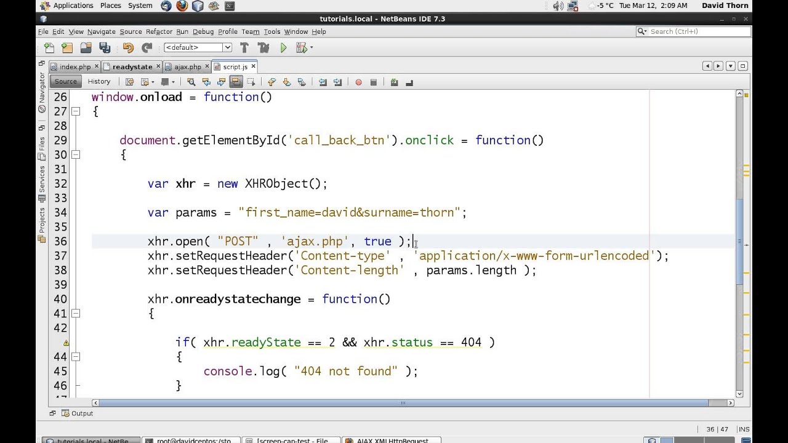Collapse the code fold at line 44
This screenshot has height=443, width=788.
pyautogui.click(x=76, y=356)
